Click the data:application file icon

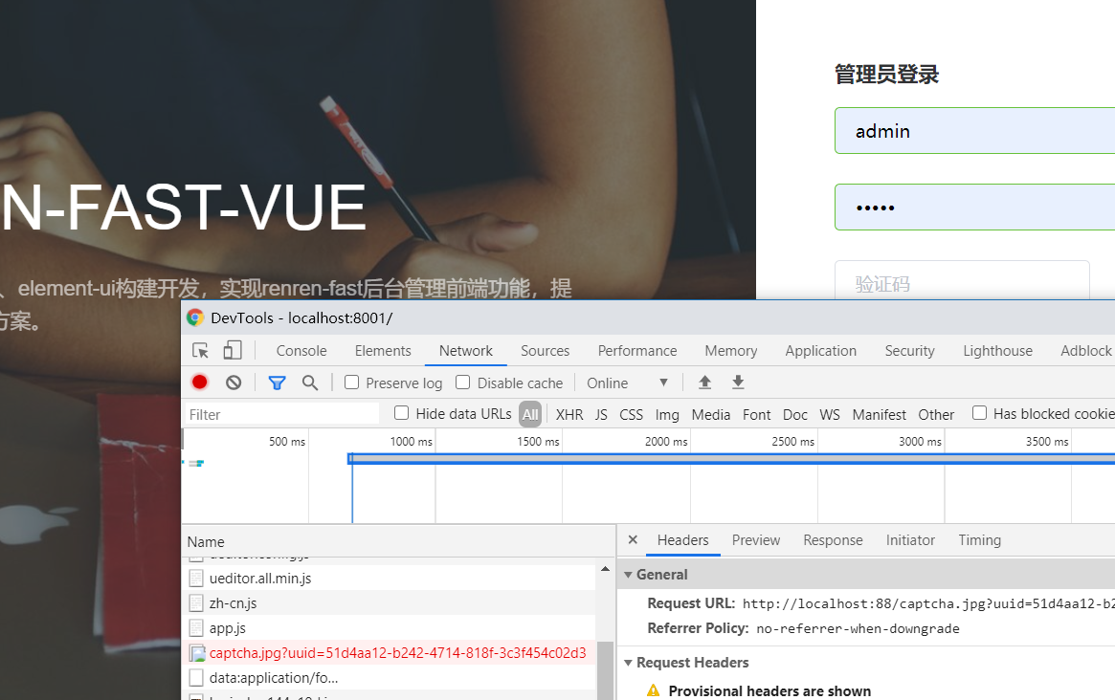click(x=196, y=678)
